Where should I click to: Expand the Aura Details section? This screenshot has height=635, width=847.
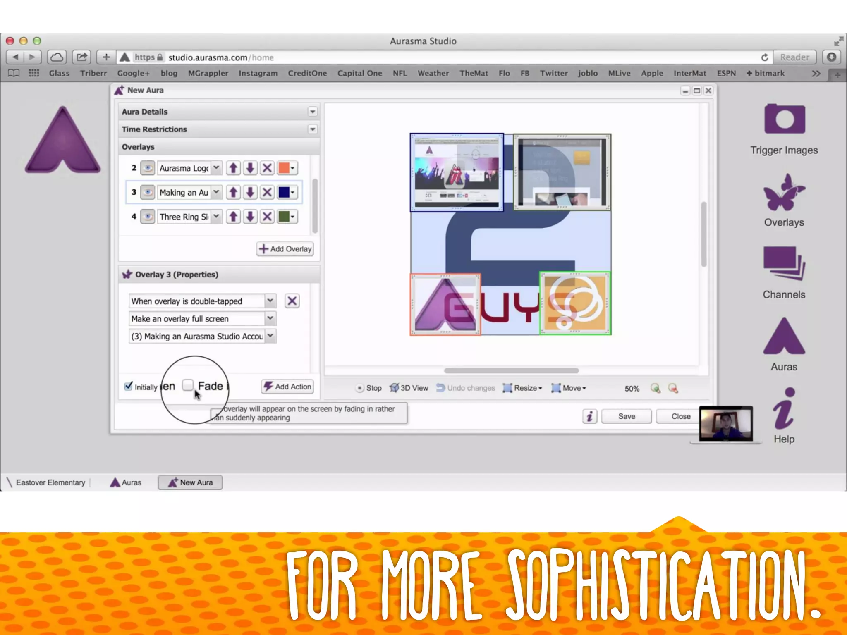(x=312, y=112)
